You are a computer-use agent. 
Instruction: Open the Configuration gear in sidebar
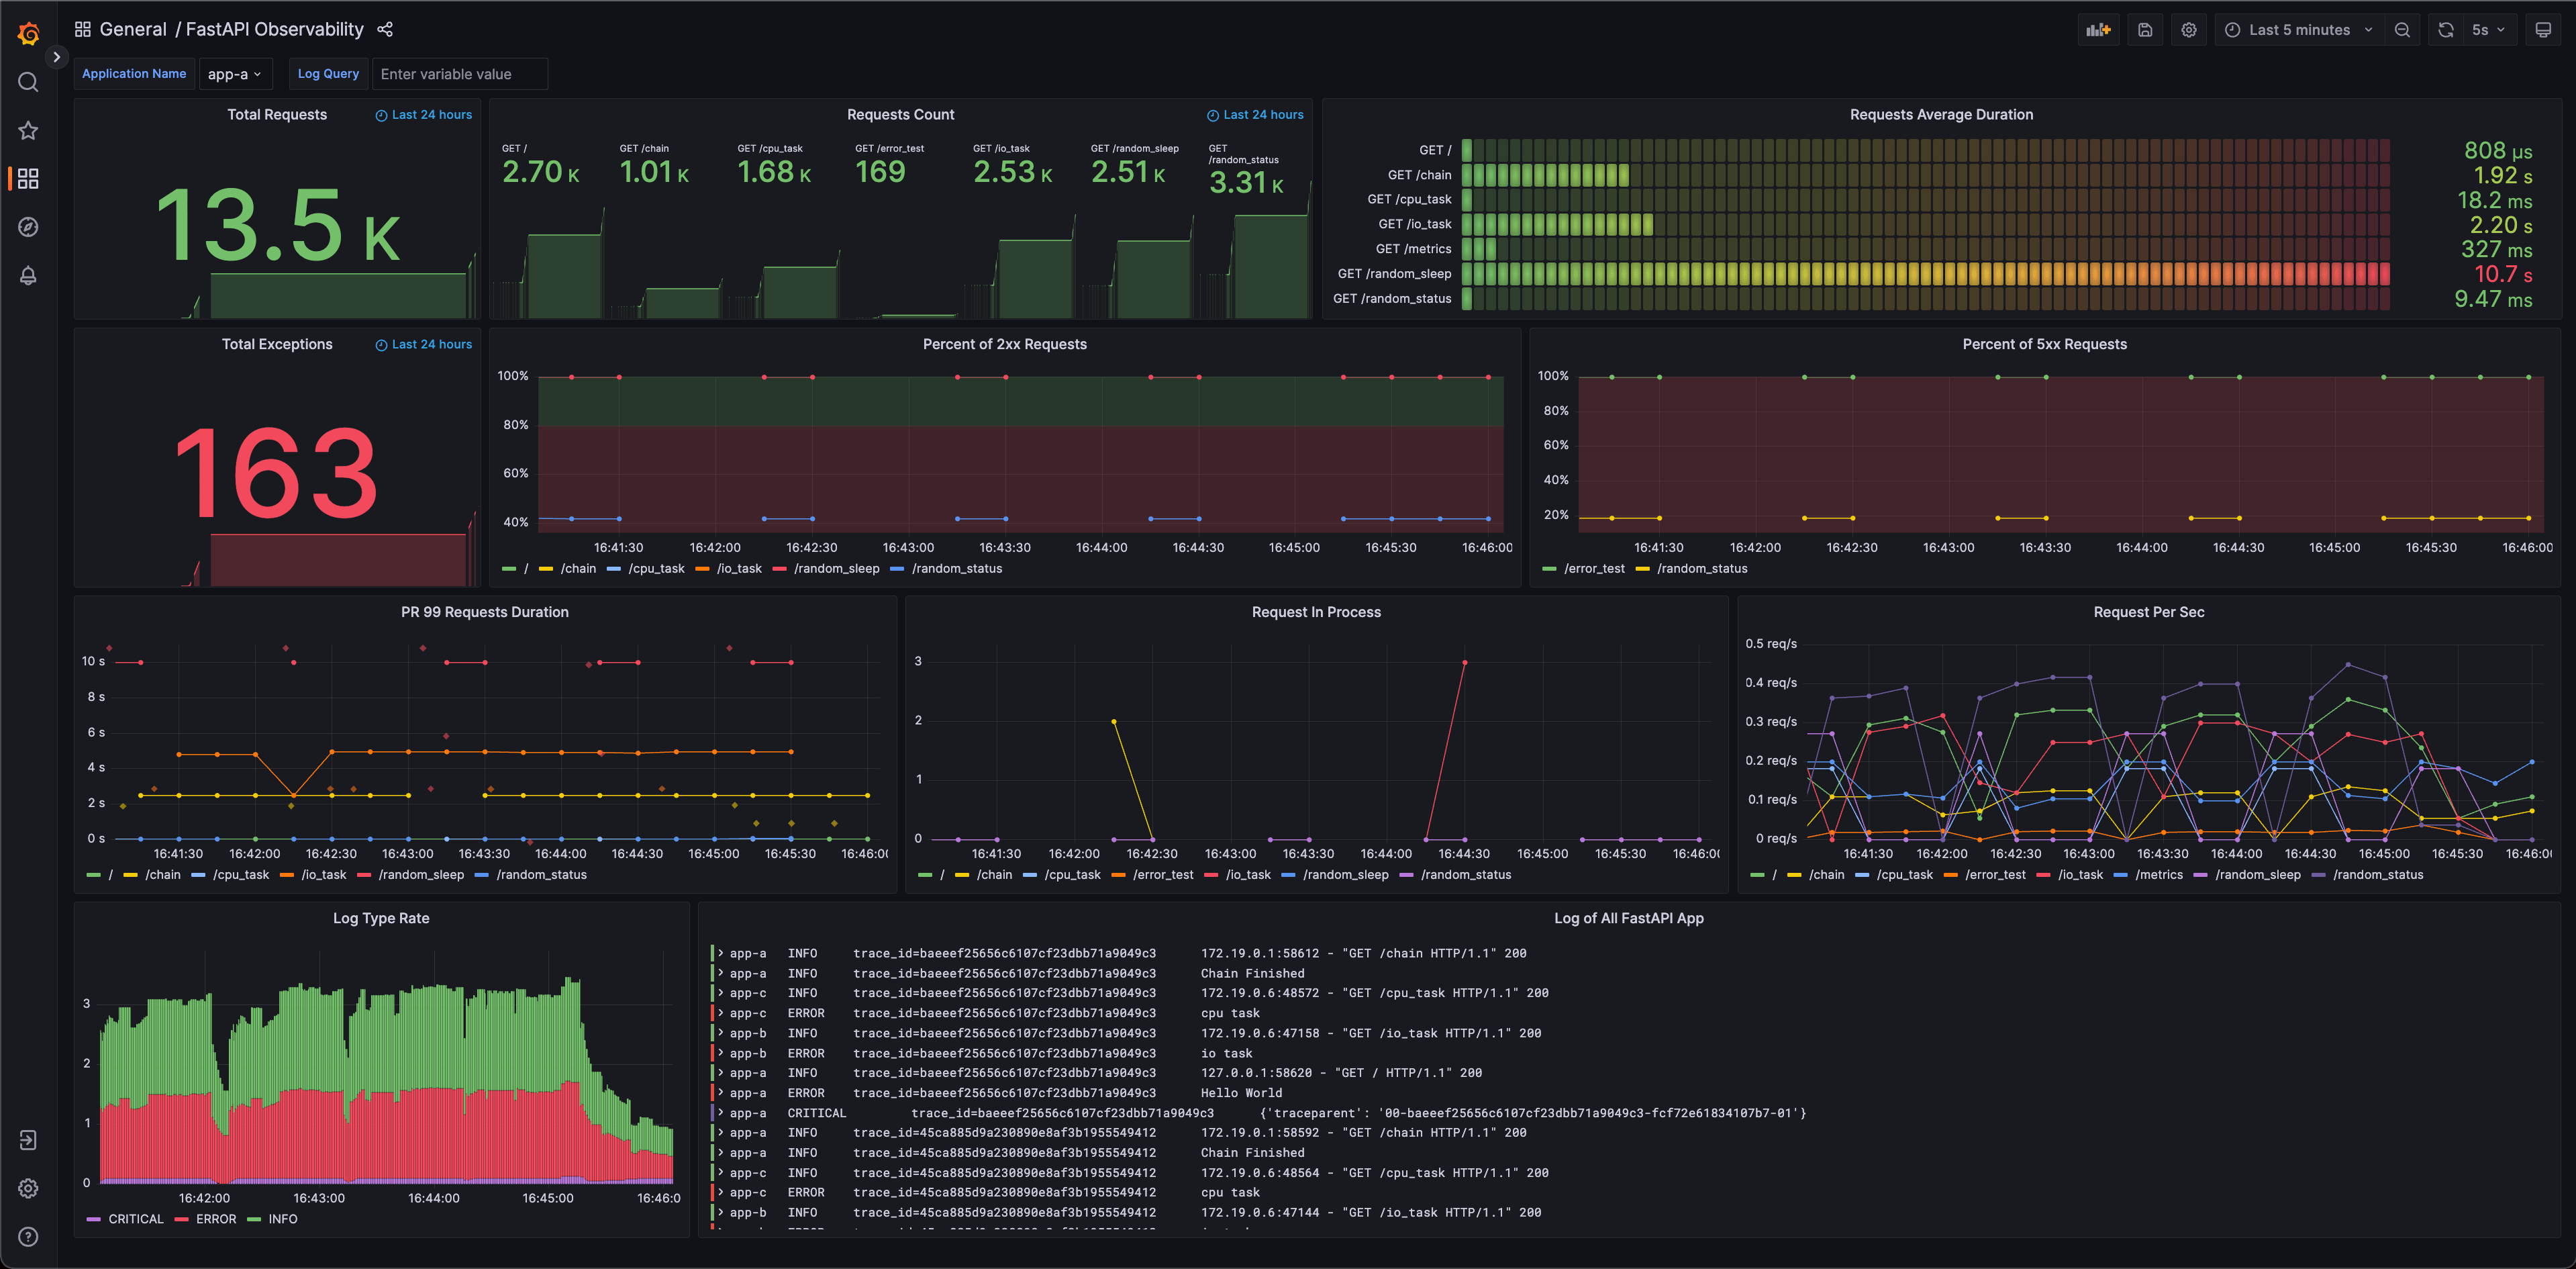point(28,1188)
